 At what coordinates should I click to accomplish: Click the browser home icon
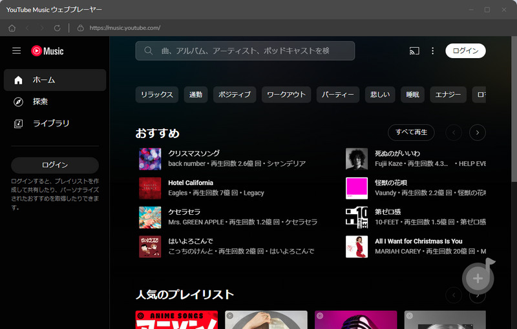coord(12,28)
